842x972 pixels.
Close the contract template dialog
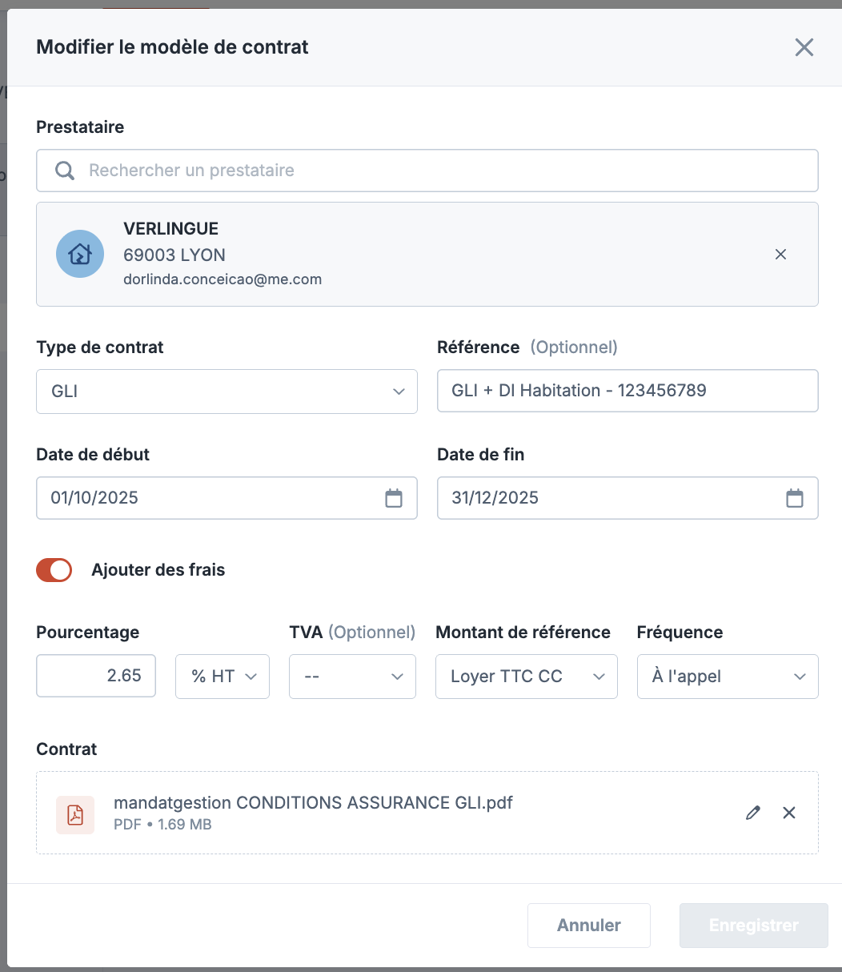[804, 47]
